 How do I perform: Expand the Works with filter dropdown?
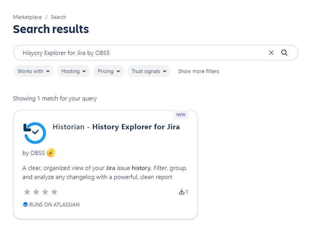(33, 71)
